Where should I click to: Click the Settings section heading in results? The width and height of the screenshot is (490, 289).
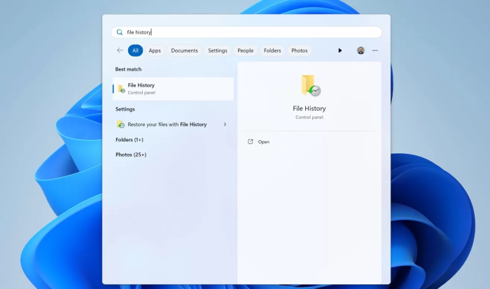[x=125, y=109]
